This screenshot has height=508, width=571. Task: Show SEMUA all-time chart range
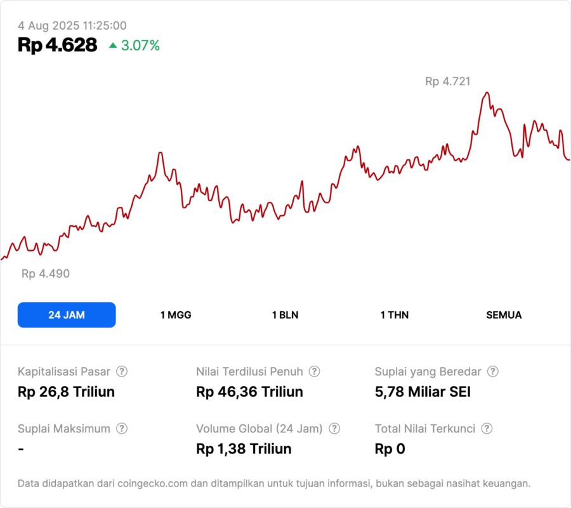coord(504,315)
